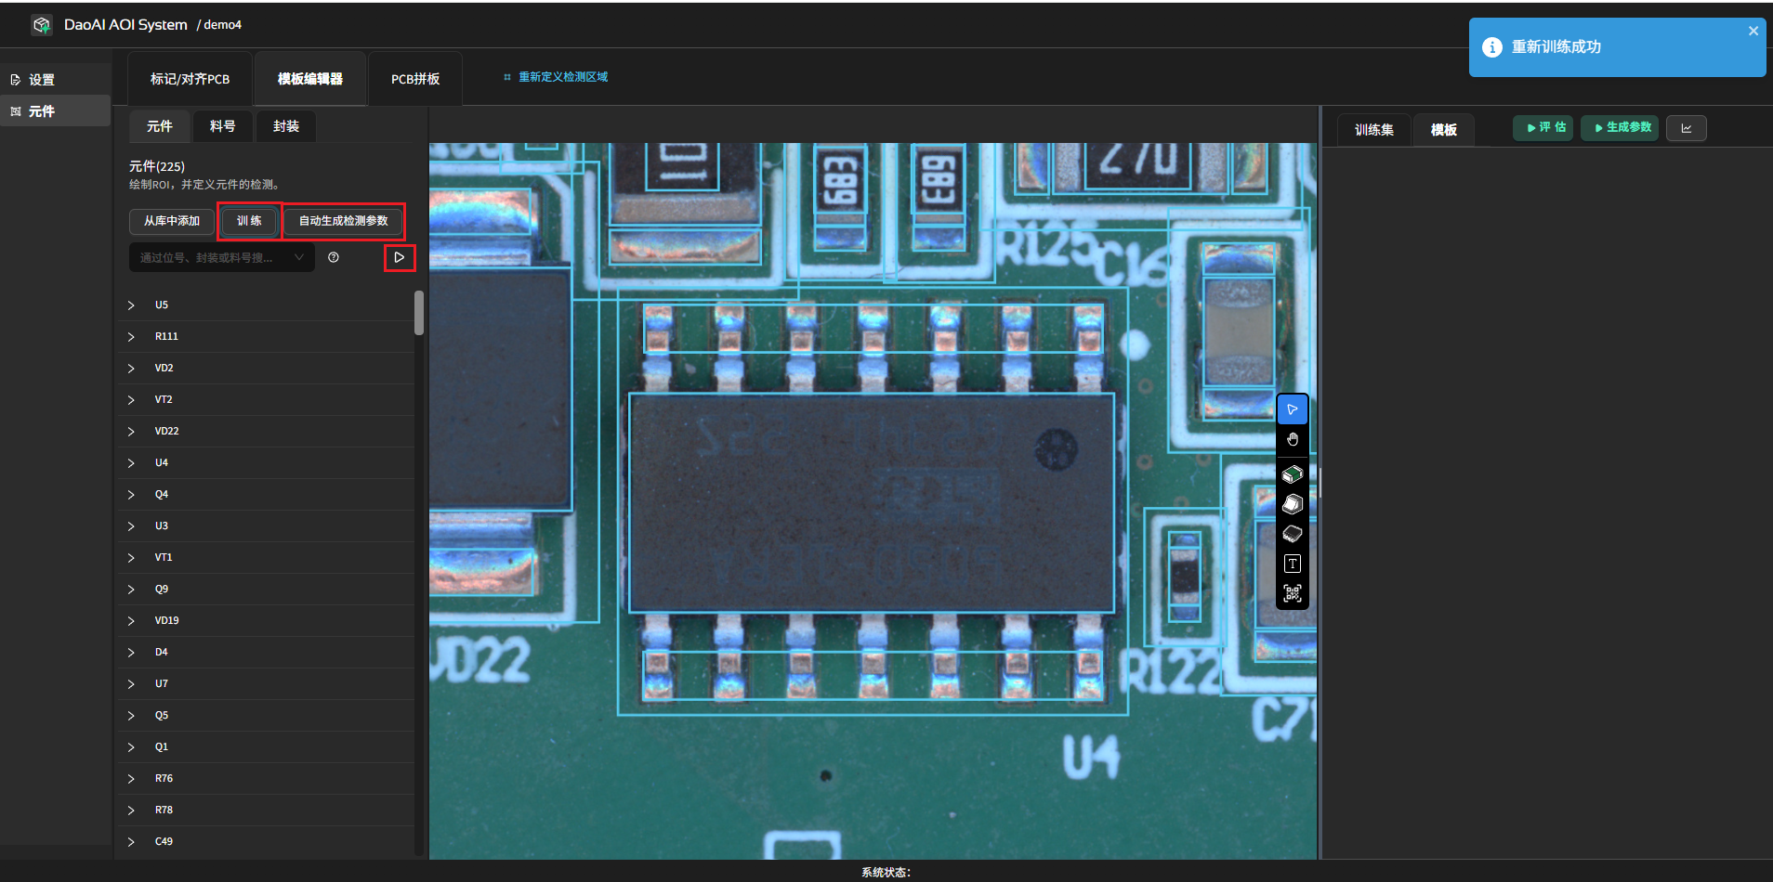
Task: Click the 自动生成检测参数 button
Action: pos(343,221)
